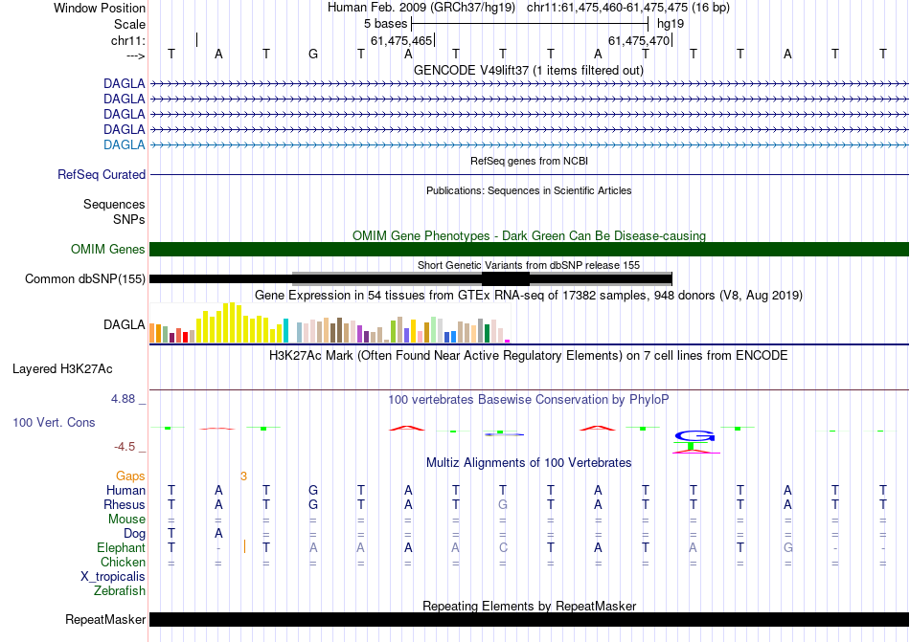Viewport: 910px width, 642px height.
Task: Click the OMIM Gene Phenotypes track title
Action: click(x=530, y=235)
